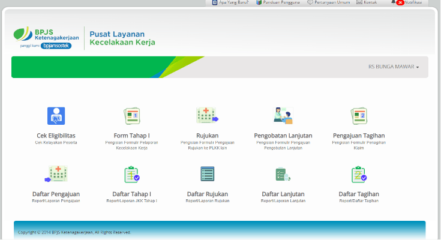The width and height of the screenshot is (441, 240).
Task: Click the BPJS Ketenagakerjaan logo
Action: click(46, 38)
